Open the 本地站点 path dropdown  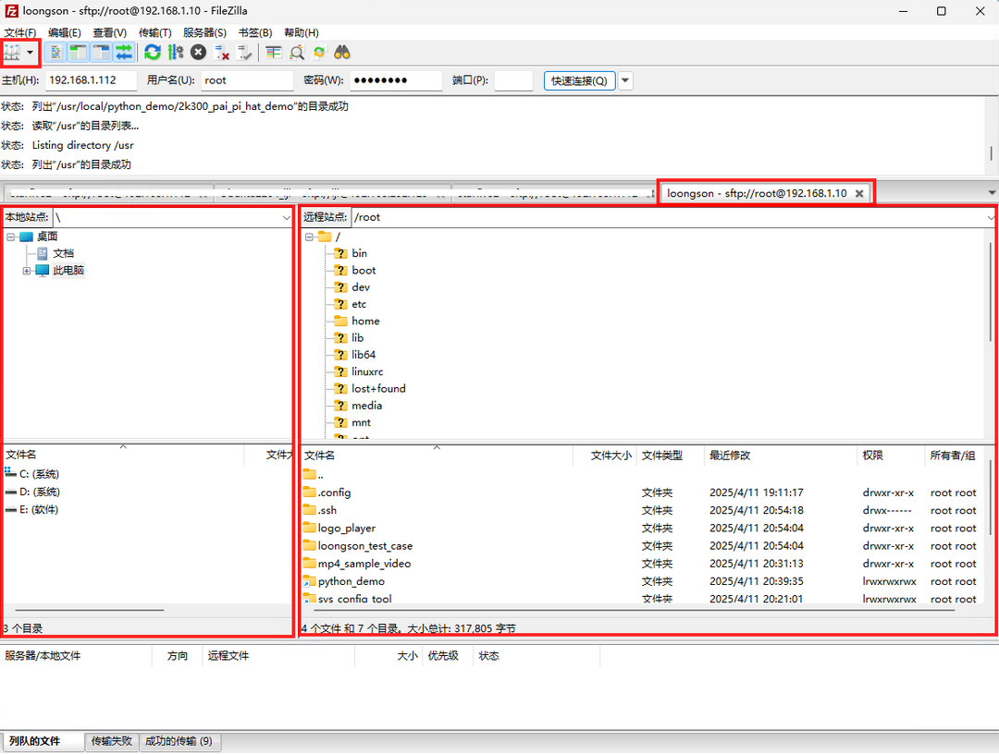click(287, 218)
